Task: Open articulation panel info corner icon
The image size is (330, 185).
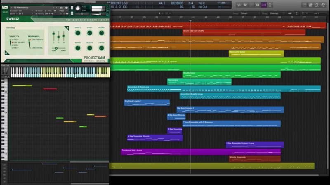Action: 6,53
